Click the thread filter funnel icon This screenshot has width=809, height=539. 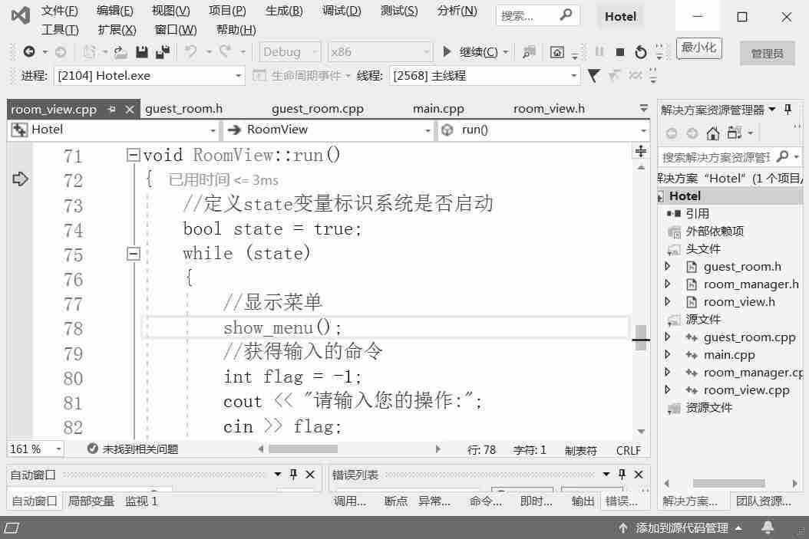click(593, 76)
